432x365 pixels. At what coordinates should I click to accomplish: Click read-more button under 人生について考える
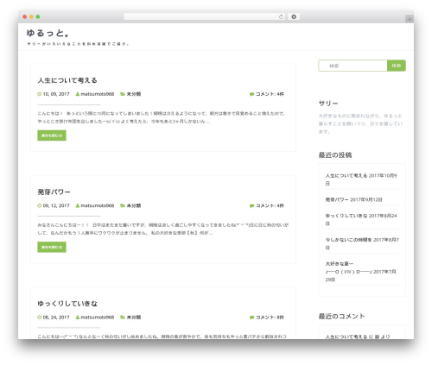52,135
